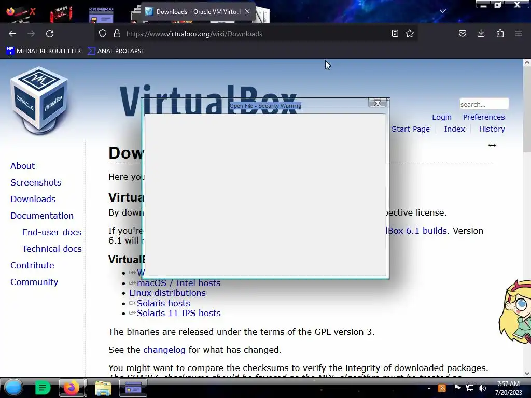Open Documentation in the sidebar
Screen dimensions: 531x398
click(x=42, y=216)
